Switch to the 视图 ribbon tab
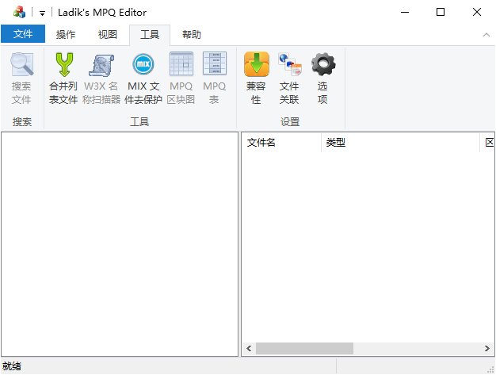Image resolution: width=496 pixels, height=375 pixels. click(108, 34)
